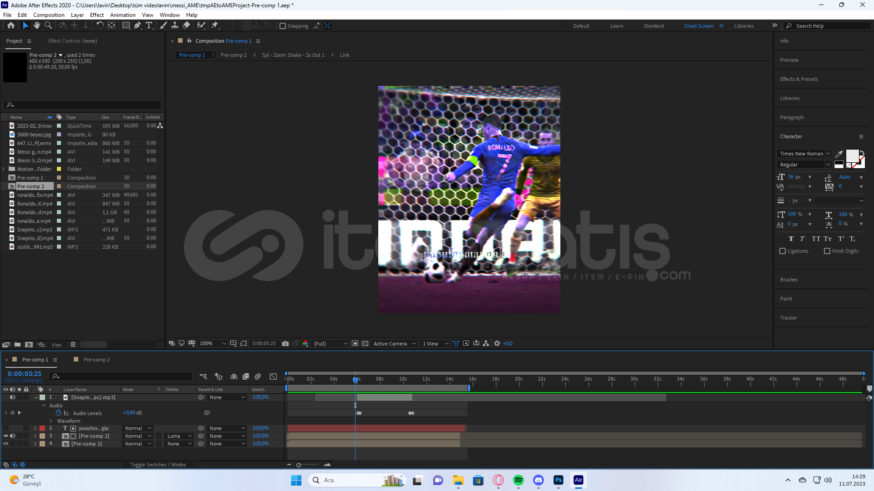
Task: Open the Graph Editor in the timeline
Action: point(273,376)
